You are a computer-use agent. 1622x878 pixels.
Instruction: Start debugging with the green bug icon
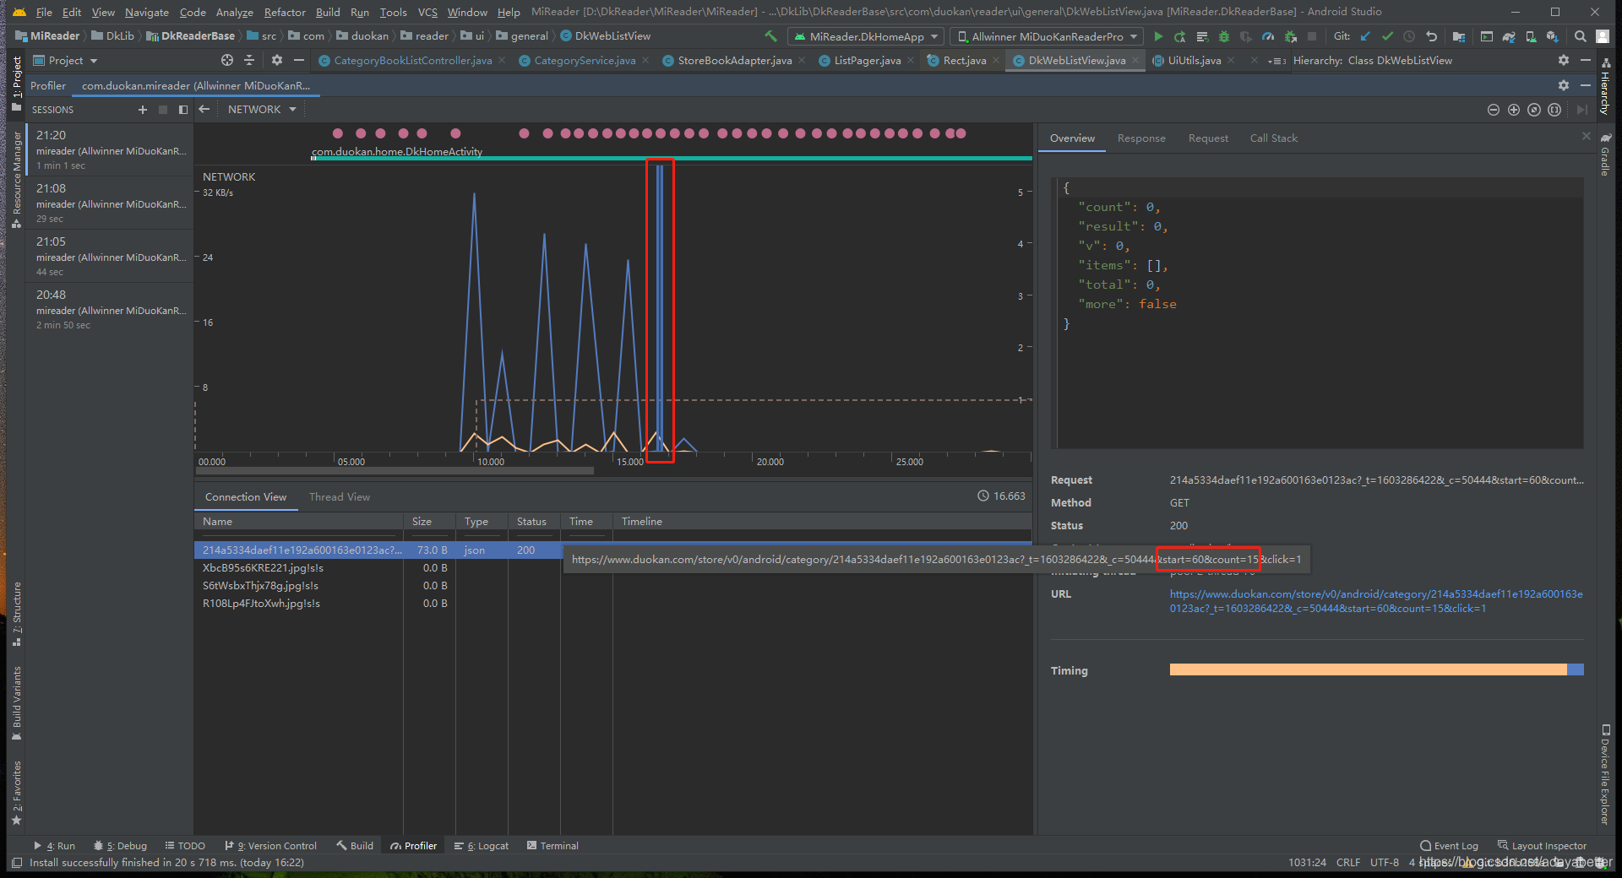[1223, 36]
